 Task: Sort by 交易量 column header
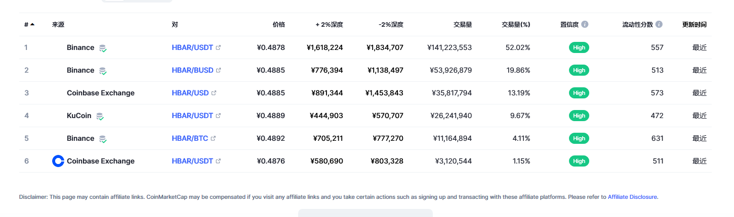point(463,24)
